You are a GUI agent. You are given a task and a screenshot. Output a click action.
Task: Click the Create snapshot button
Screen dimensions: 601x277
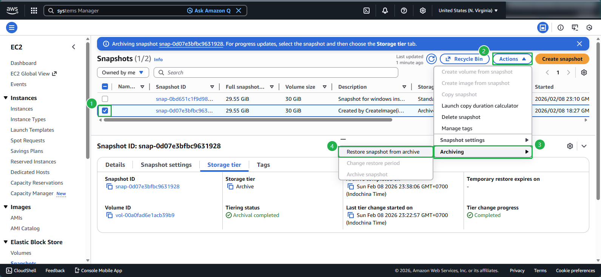pyautogui.click(x=562, y=59)
